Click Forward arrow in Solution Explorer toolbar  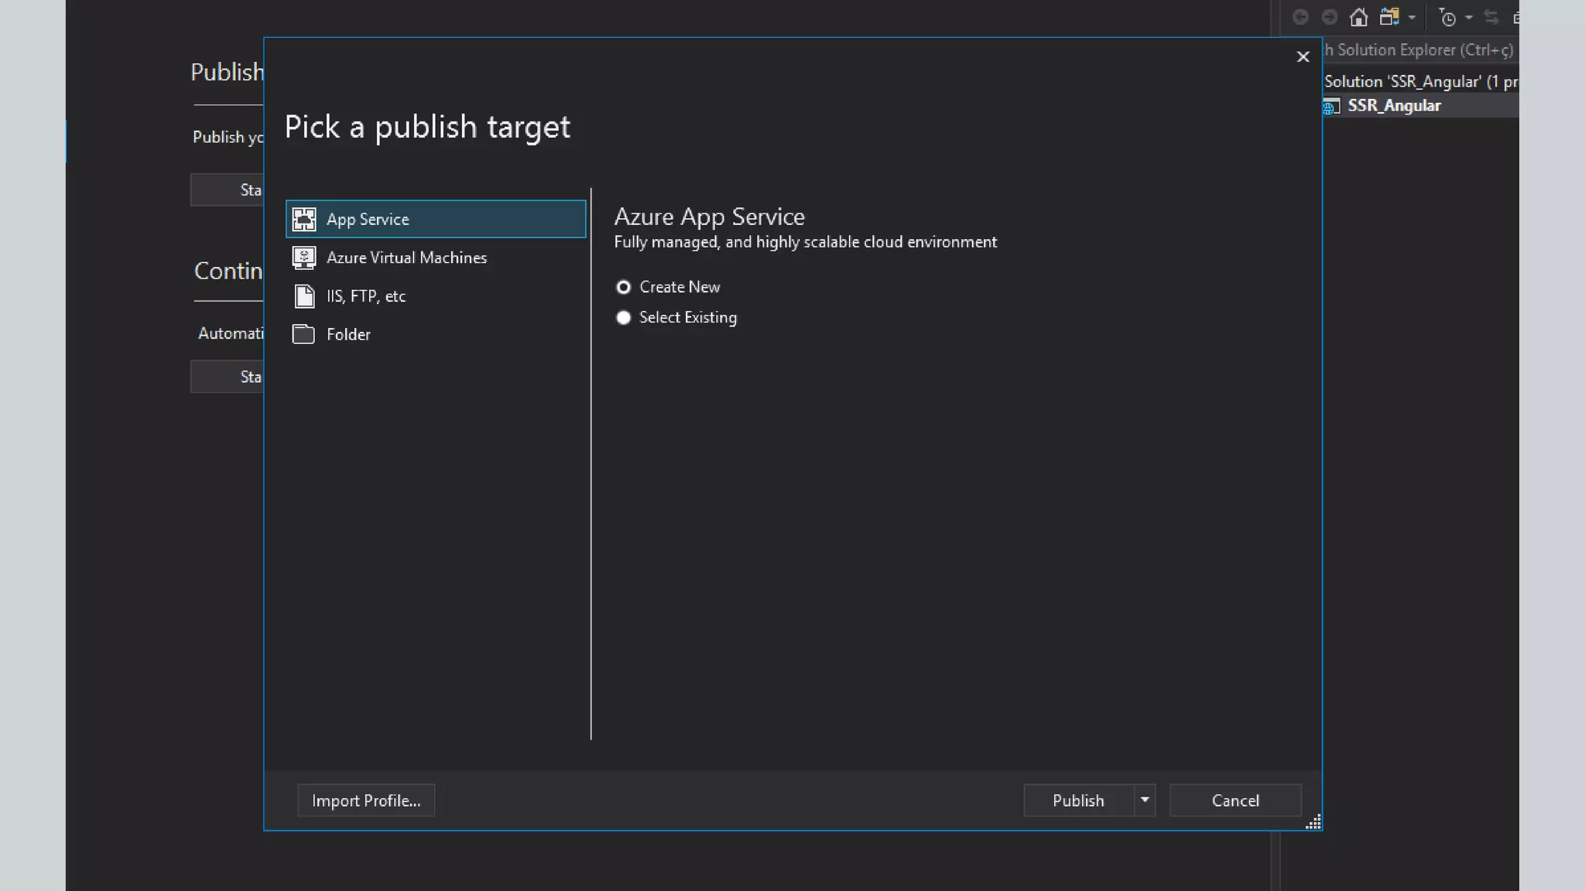coord(1330,17)
